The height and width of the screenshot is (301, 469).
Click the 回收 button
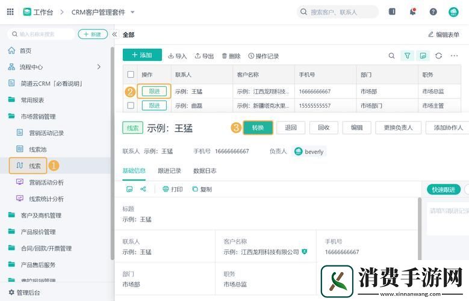coord(324,128)
